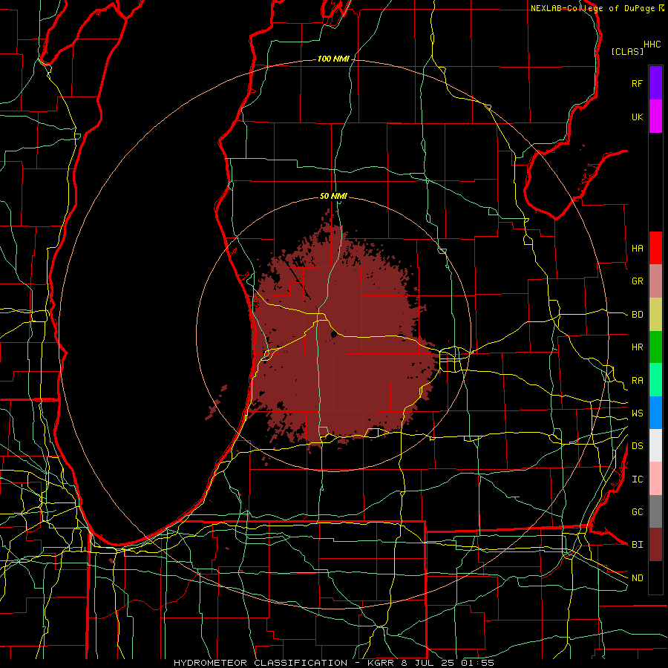The width and height of the screenshot is (668, 668).
Task: Click the "100 NMI" range ring label
Action: [x=333, y=59]
